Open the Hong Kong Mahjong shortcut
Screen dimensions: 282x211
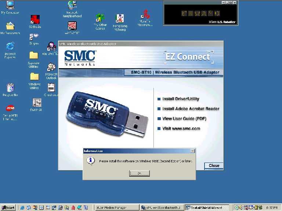pyautogui.click(x=120, y=22)
